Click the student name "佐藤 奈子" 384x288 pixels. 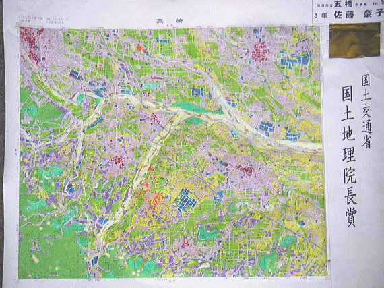[359, 14]
